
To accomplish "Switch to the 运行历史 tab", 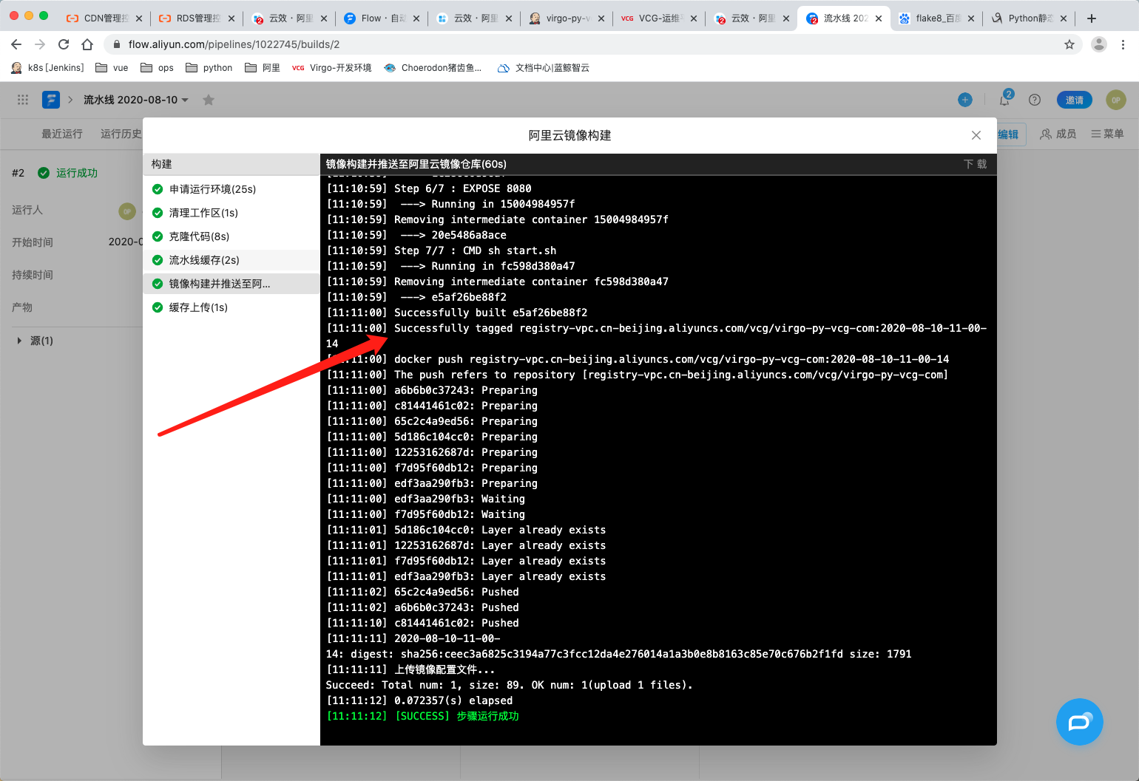I will point(121,134).
